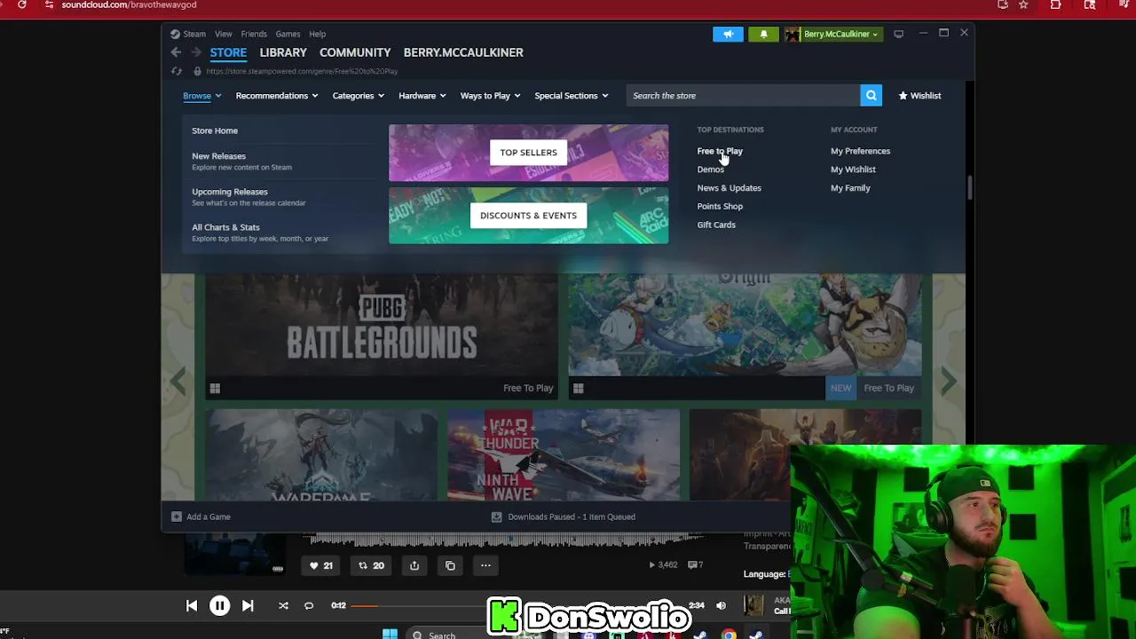Open My Preferences link
The height and width of the screenshot is (639, 1136).
click(860, 151)
